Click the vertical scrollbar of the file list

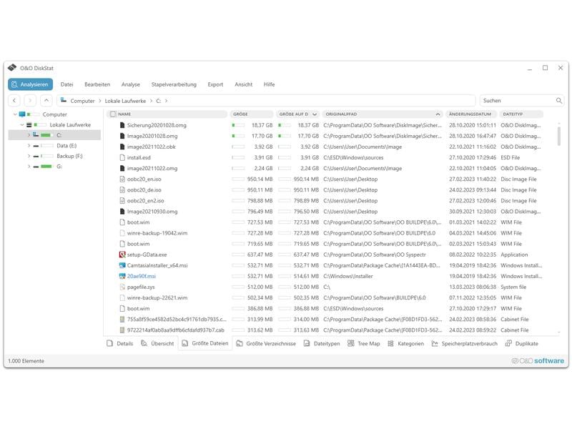tap(559, 136)
